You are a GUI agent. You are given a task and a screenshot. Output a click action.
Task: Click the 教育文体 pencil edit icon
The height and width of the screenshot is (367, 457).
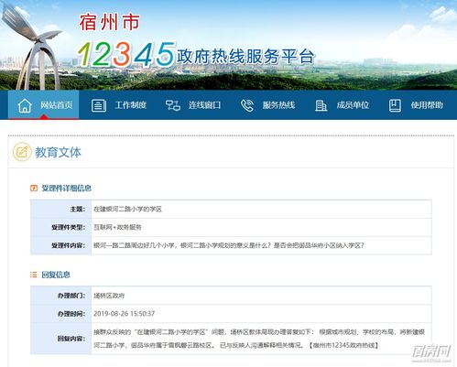point(22,152)
